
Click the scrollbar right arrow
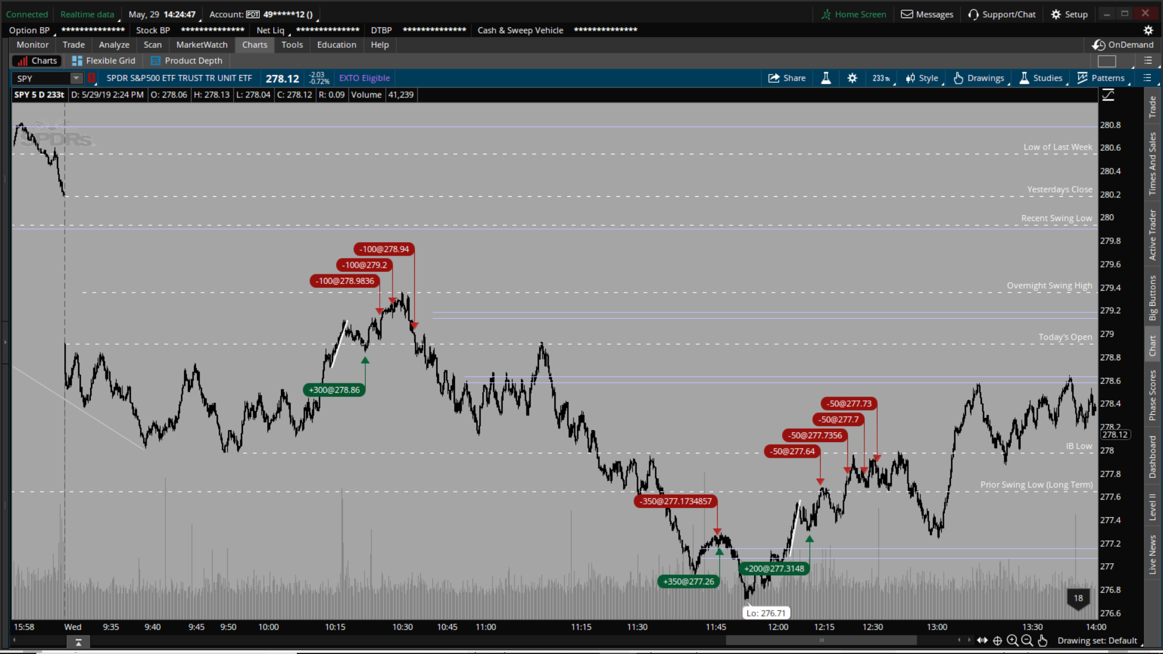click(968, 640)
